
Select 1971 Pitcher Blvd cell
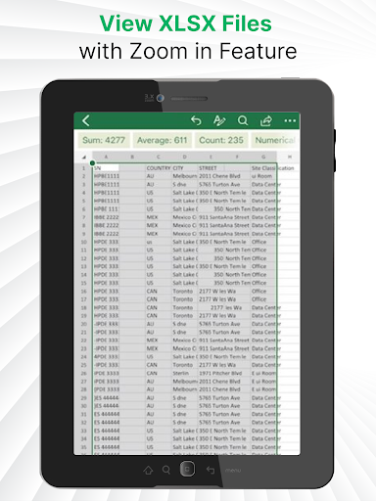coord(220,373)
